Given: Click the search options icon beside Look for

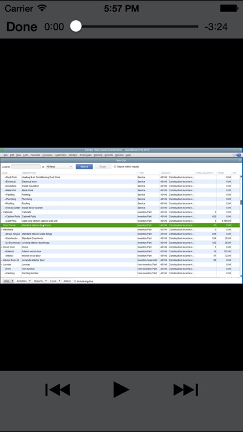Looking at the screenshot, I should (43, 167).
